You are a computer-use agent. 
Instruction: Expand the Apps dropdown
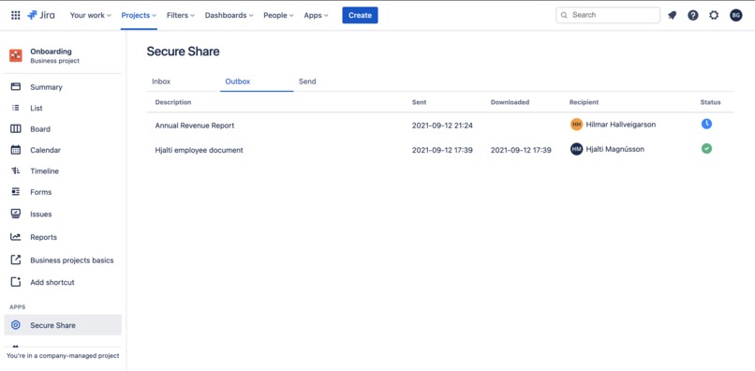pyautogui.click(x=316, y=15)
